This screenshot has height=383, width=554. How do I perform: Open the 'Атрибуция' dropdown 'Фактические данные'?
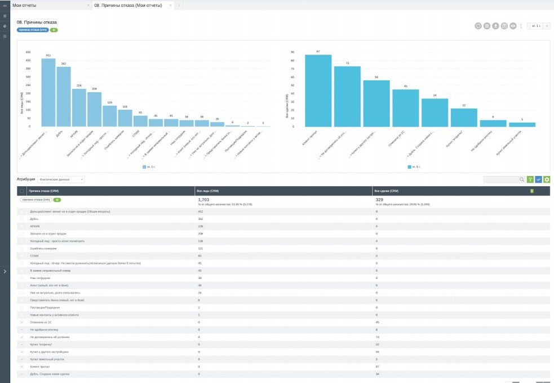tap(61, 179)
